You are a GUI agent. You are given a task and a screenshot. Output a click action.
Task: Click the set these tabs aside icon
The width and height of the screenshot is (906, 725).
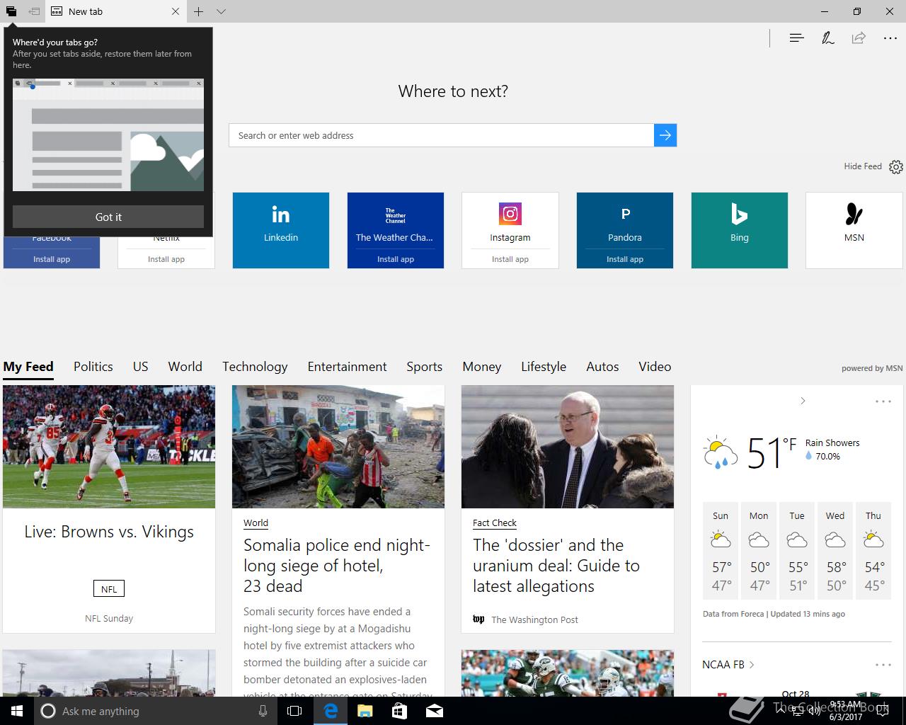(34, 11)
